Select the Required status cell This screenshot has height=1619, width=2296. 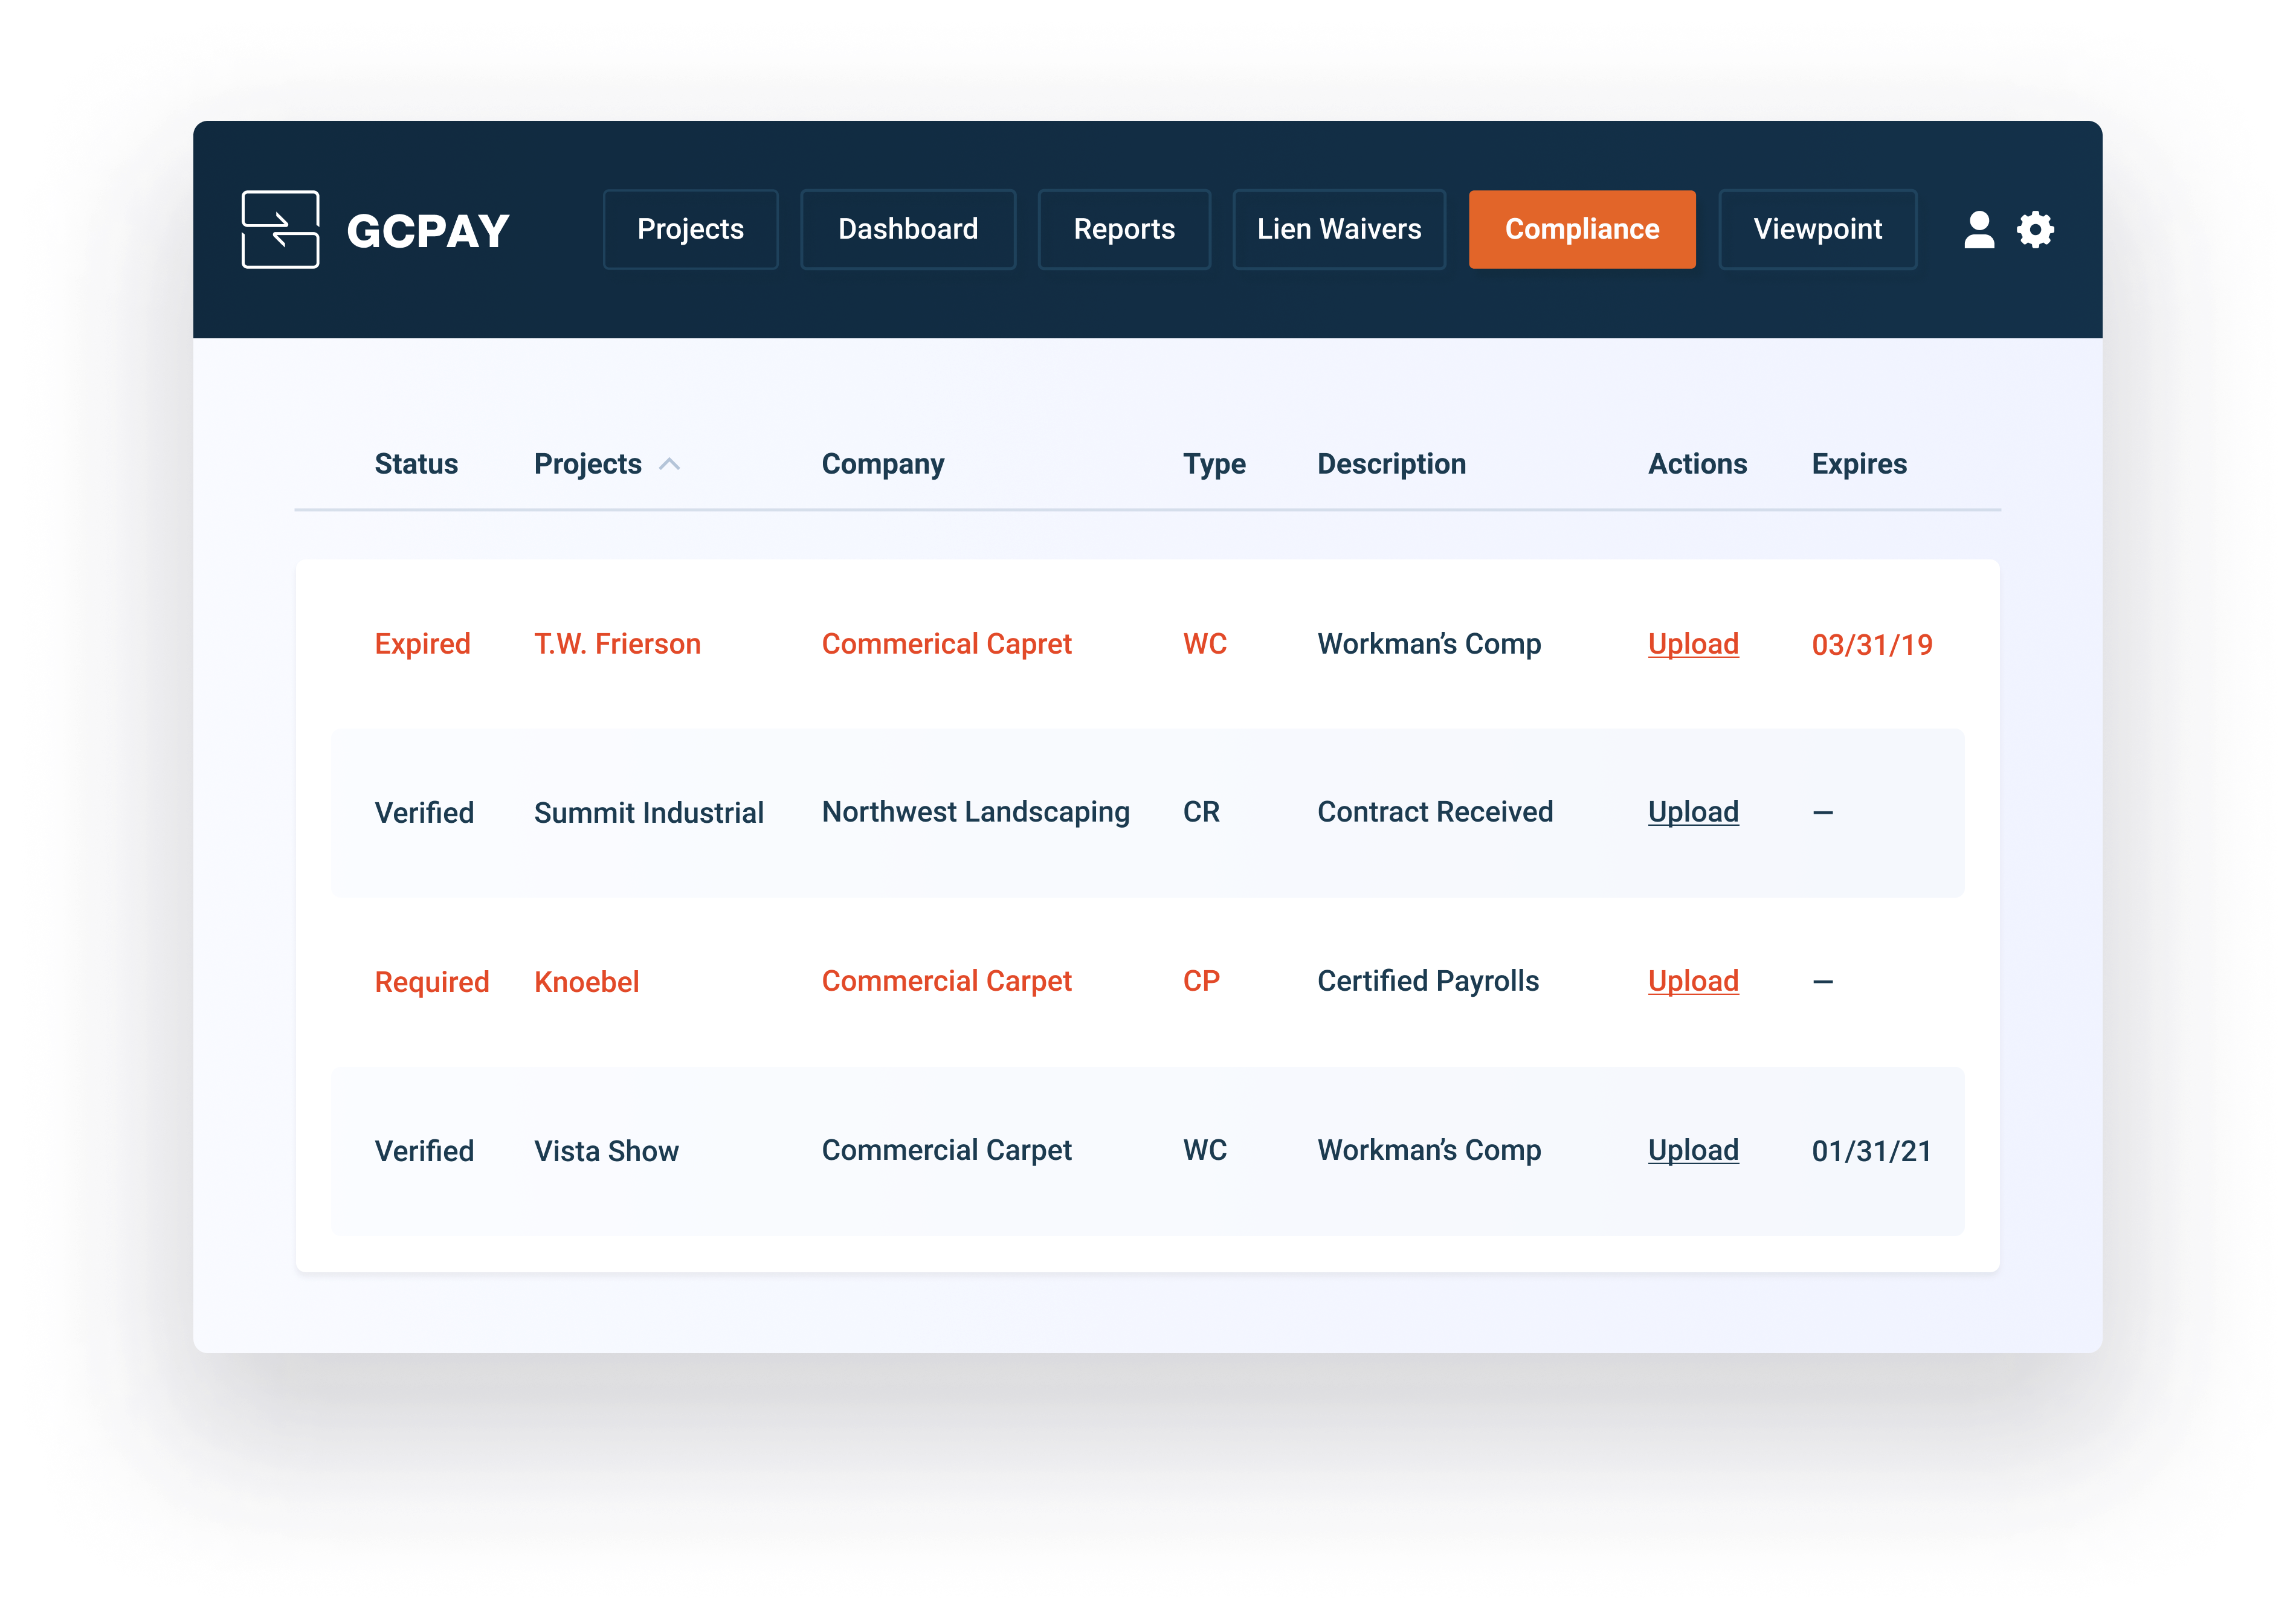[432, 982]
